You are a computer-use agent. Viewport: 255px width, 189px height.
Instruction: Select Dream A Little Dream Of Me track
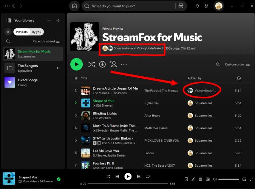(x=115, y=88)
